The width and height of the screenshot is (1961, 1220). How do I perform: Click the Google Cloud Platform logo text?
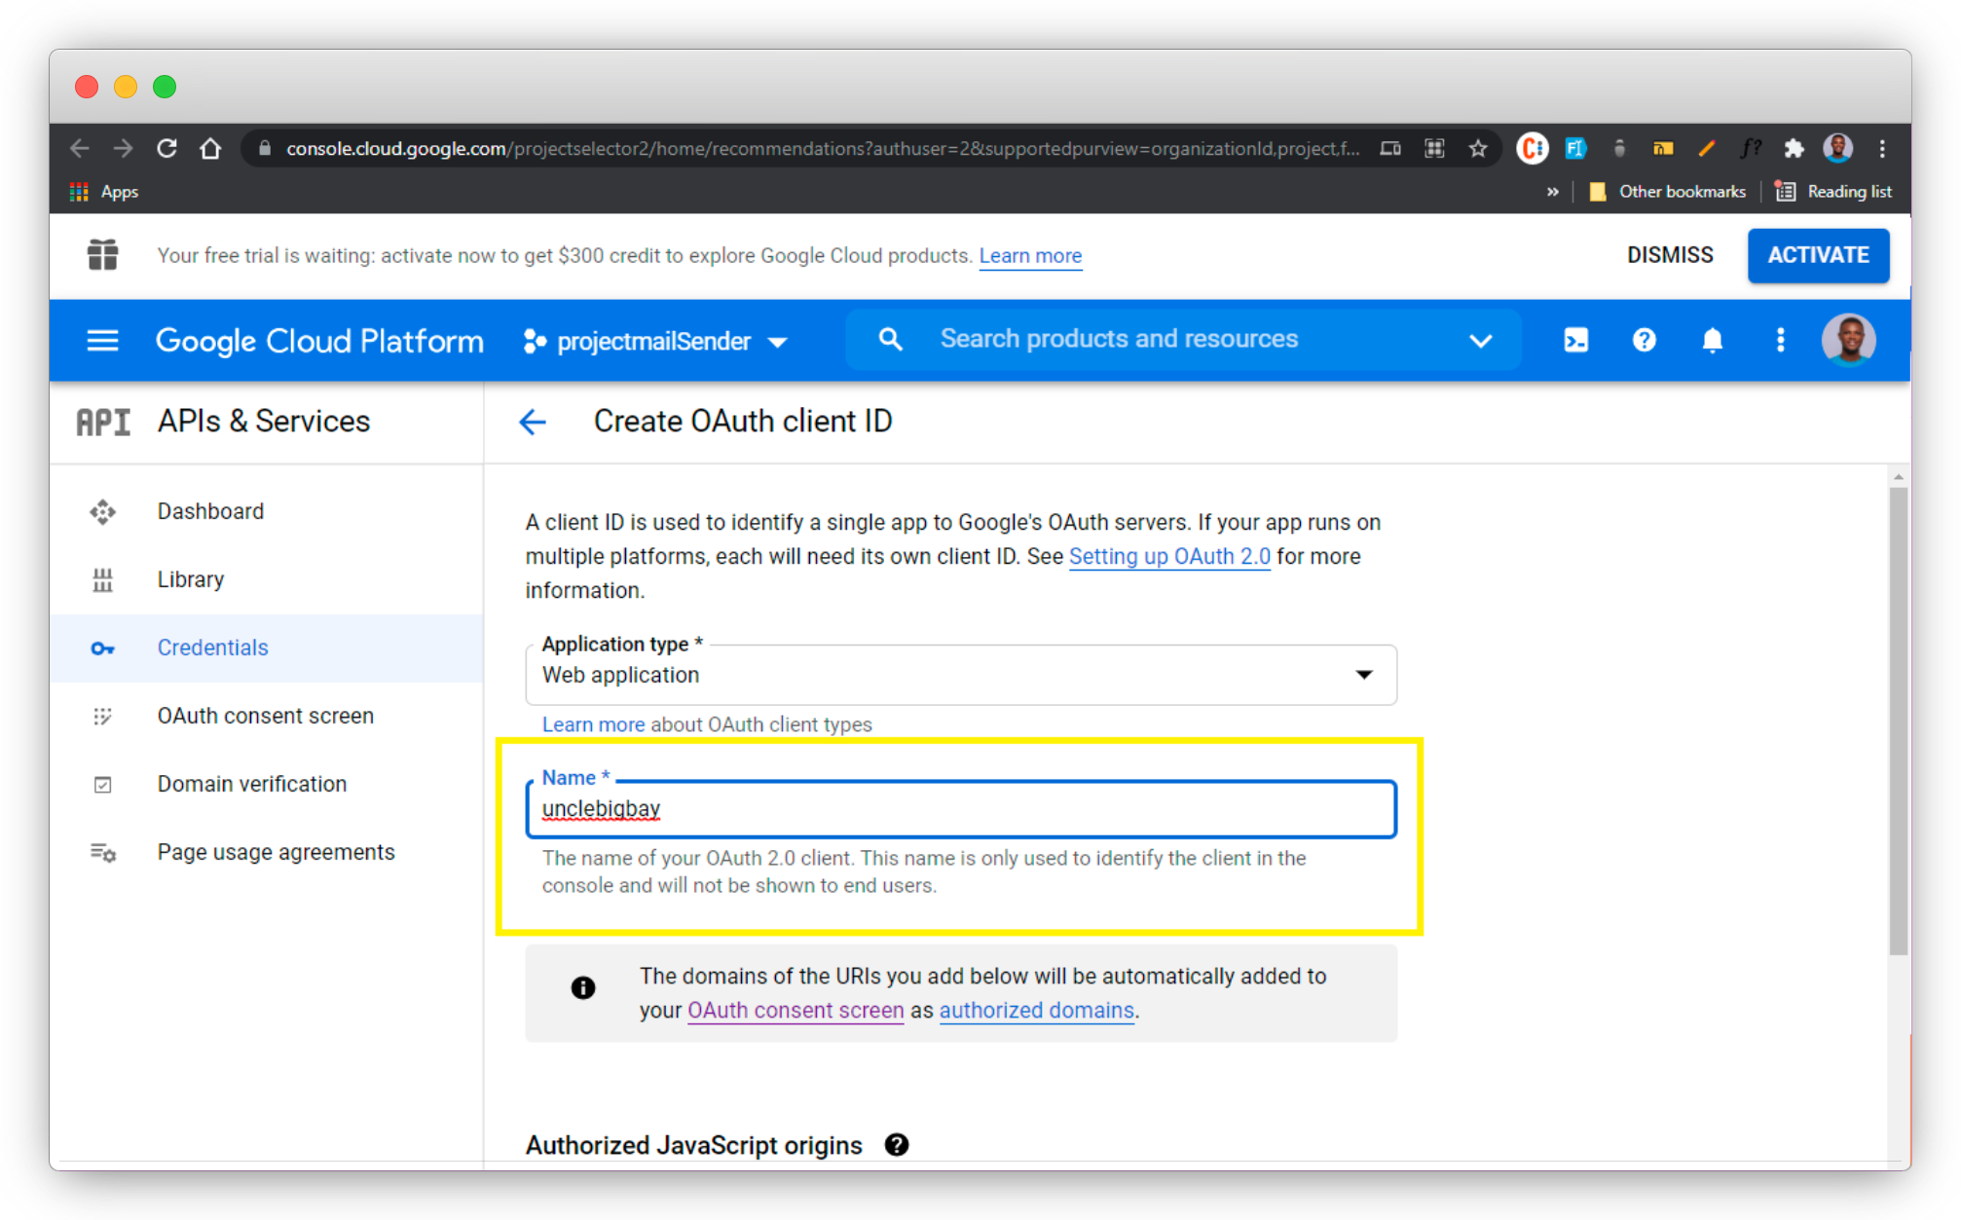[x=319, y=341]
